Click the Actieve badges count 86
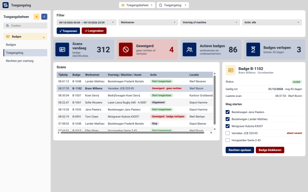The width and height of the screenshot is (308, 192). pos(233,49)
